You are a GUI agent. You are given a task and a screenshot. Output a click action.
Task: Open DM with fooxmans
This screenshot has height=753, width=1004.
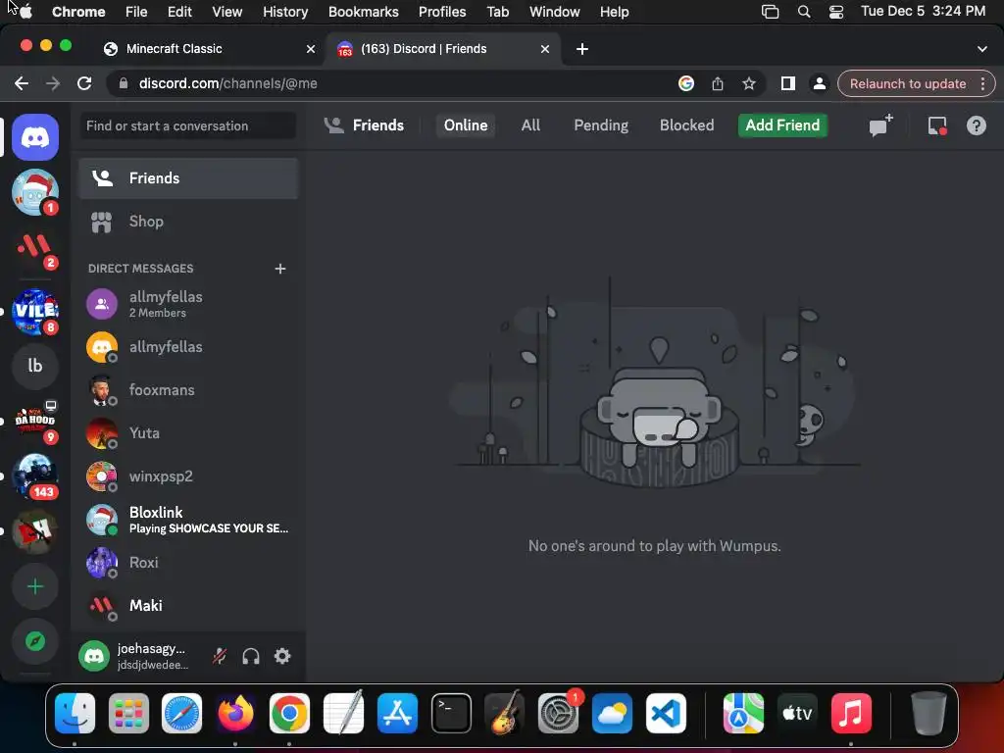[188, 390]
